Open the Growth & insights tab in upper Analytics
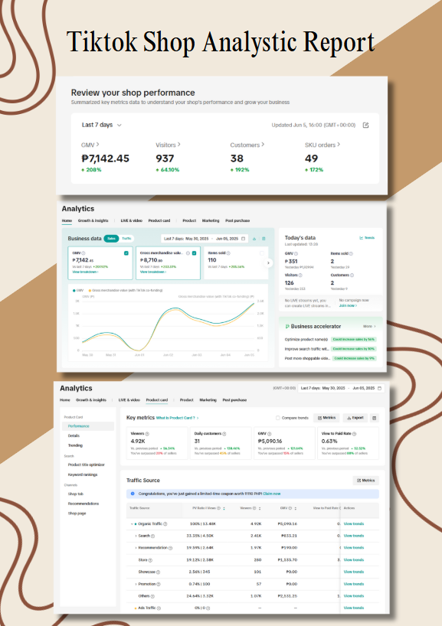442x626 pixels. [93, 220]
